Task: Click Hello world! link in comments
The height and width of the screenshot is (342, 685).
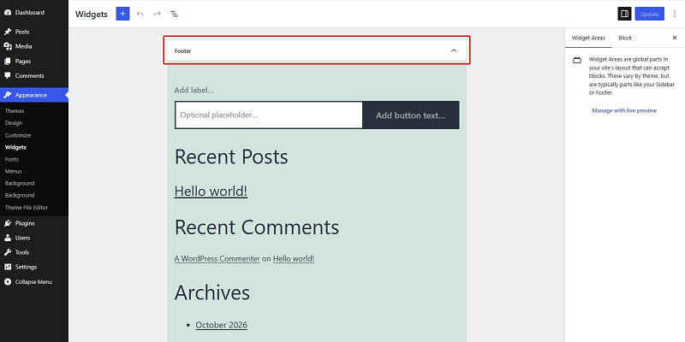Action: (x=294, y=259)
